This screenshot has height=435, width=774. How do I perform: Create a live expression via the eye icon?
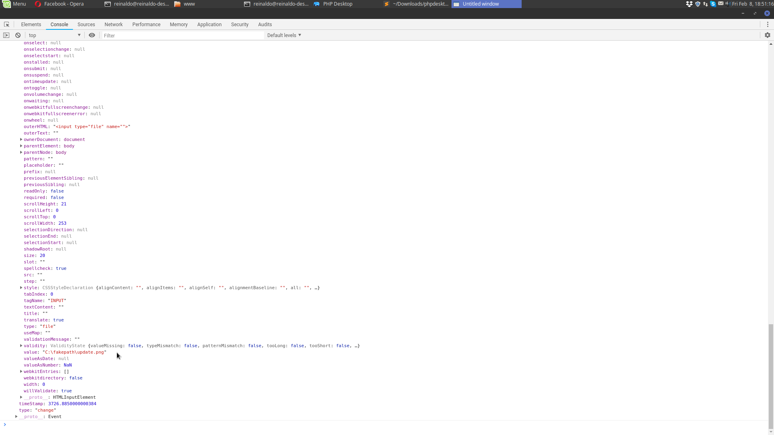92,35
